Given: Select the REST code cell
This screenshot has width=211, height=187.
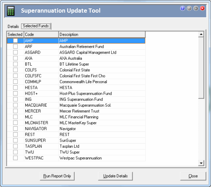Looking at the screenshot, I should tap(41, 134).
